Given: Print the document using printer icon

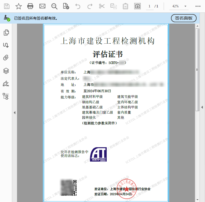Looking at the screenshot, I should pyautogui.click(x=30, y=6).
